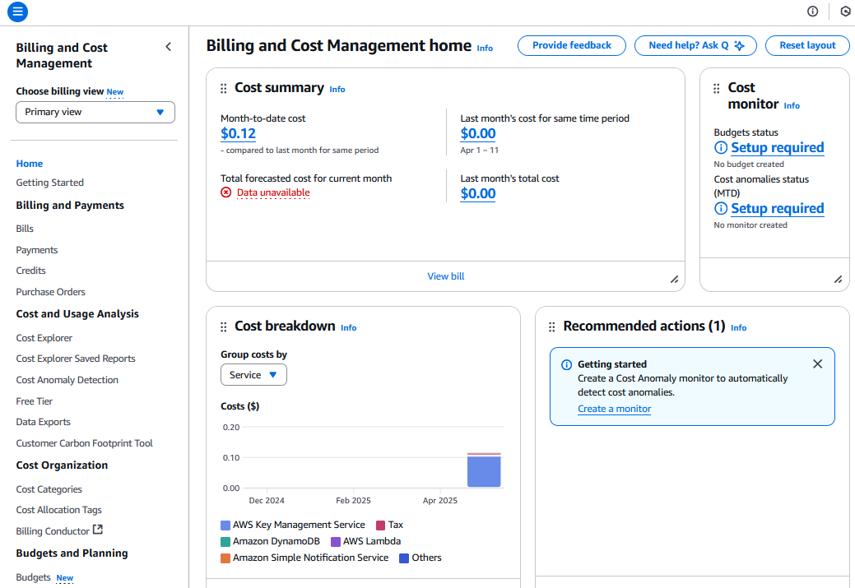Click Need help? Ask Q button
The width and height of the screenshot is (855, 588).
click(695, 46)
